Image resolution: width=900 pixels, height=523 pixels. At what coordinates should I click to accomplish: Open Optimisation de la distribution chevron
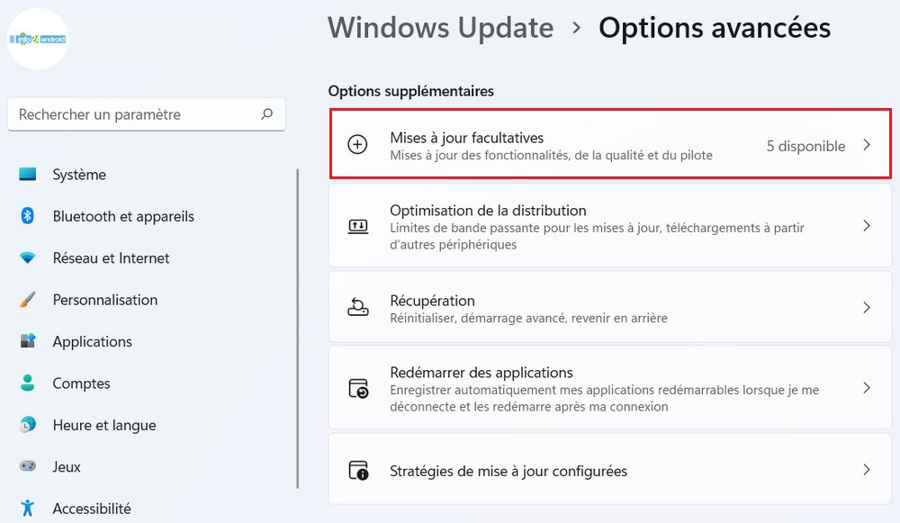click(x=867, y=226)
